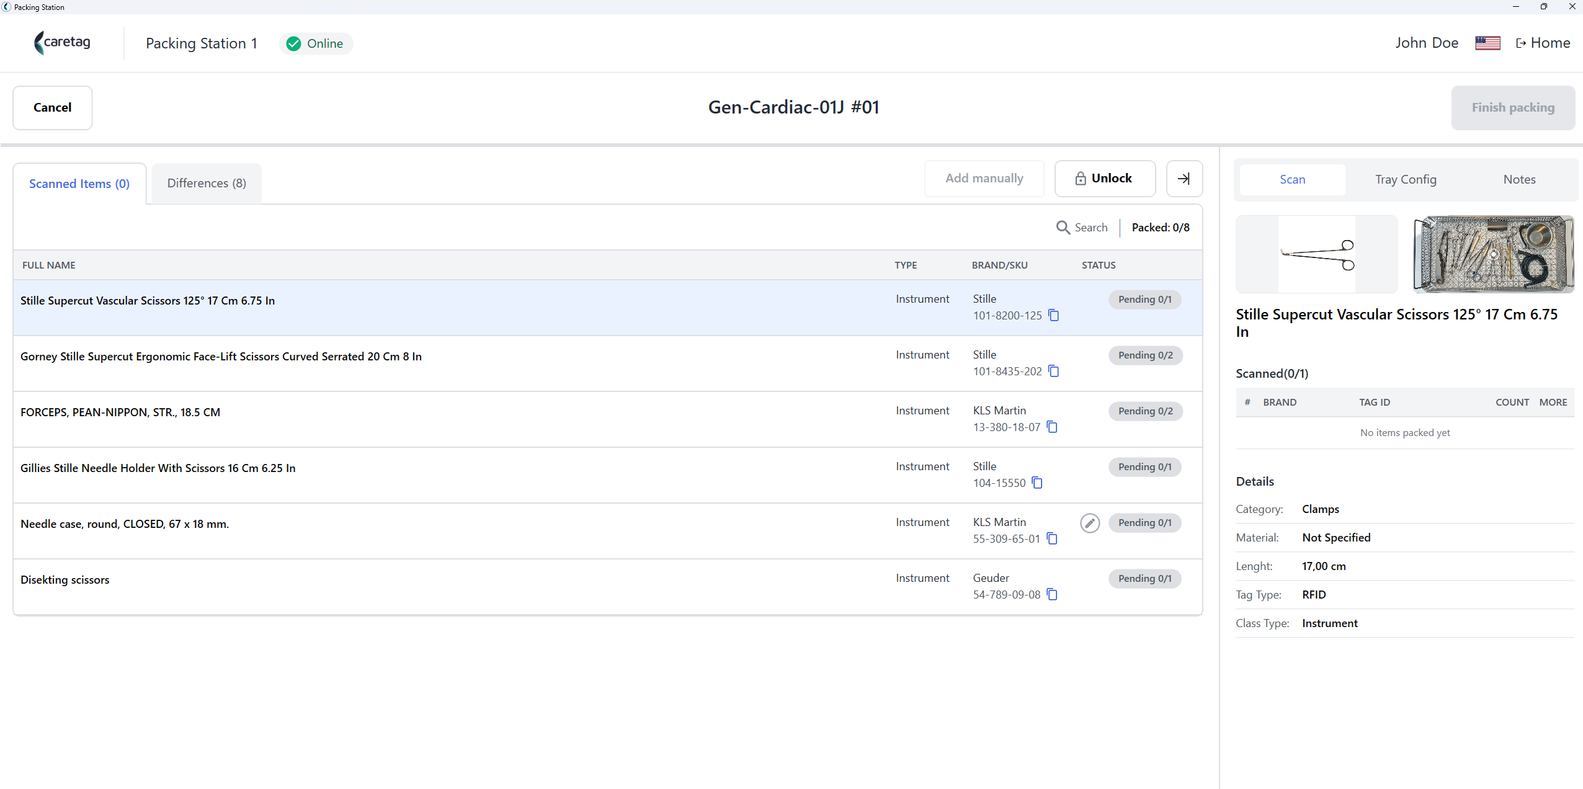Go to Home screen
This screenshot has width=1583, height=789.
1543,43
